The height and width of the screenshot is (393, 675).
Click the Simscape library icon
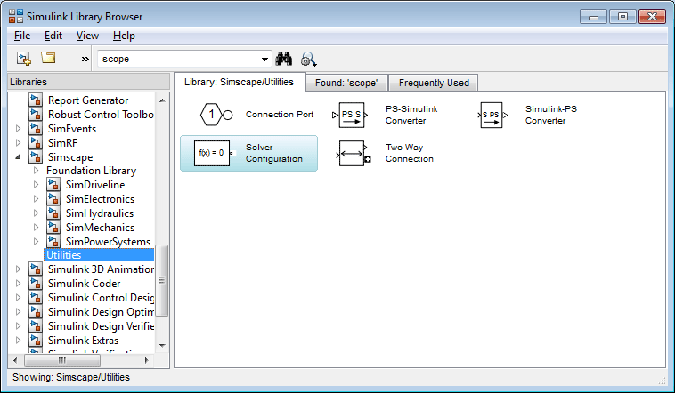pos(36,157)
